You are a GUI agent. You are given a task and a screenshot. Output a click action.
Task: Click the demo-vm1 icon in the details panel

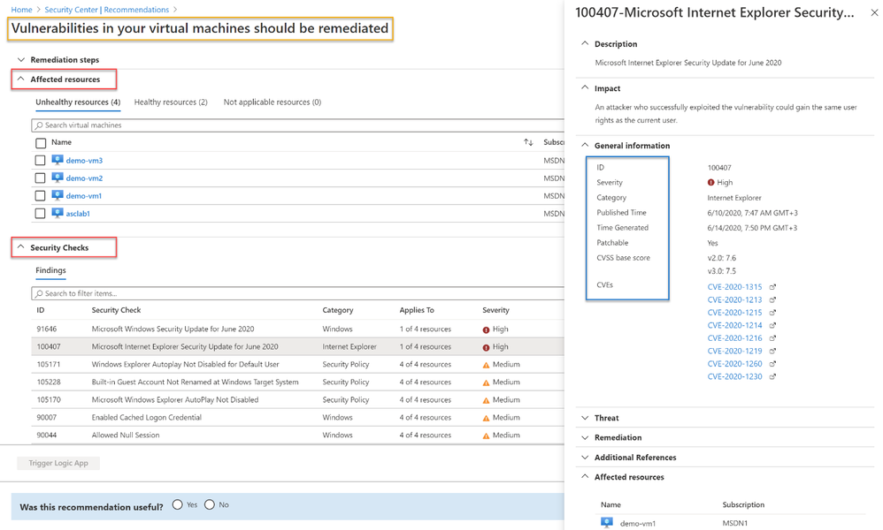point(606,523)
